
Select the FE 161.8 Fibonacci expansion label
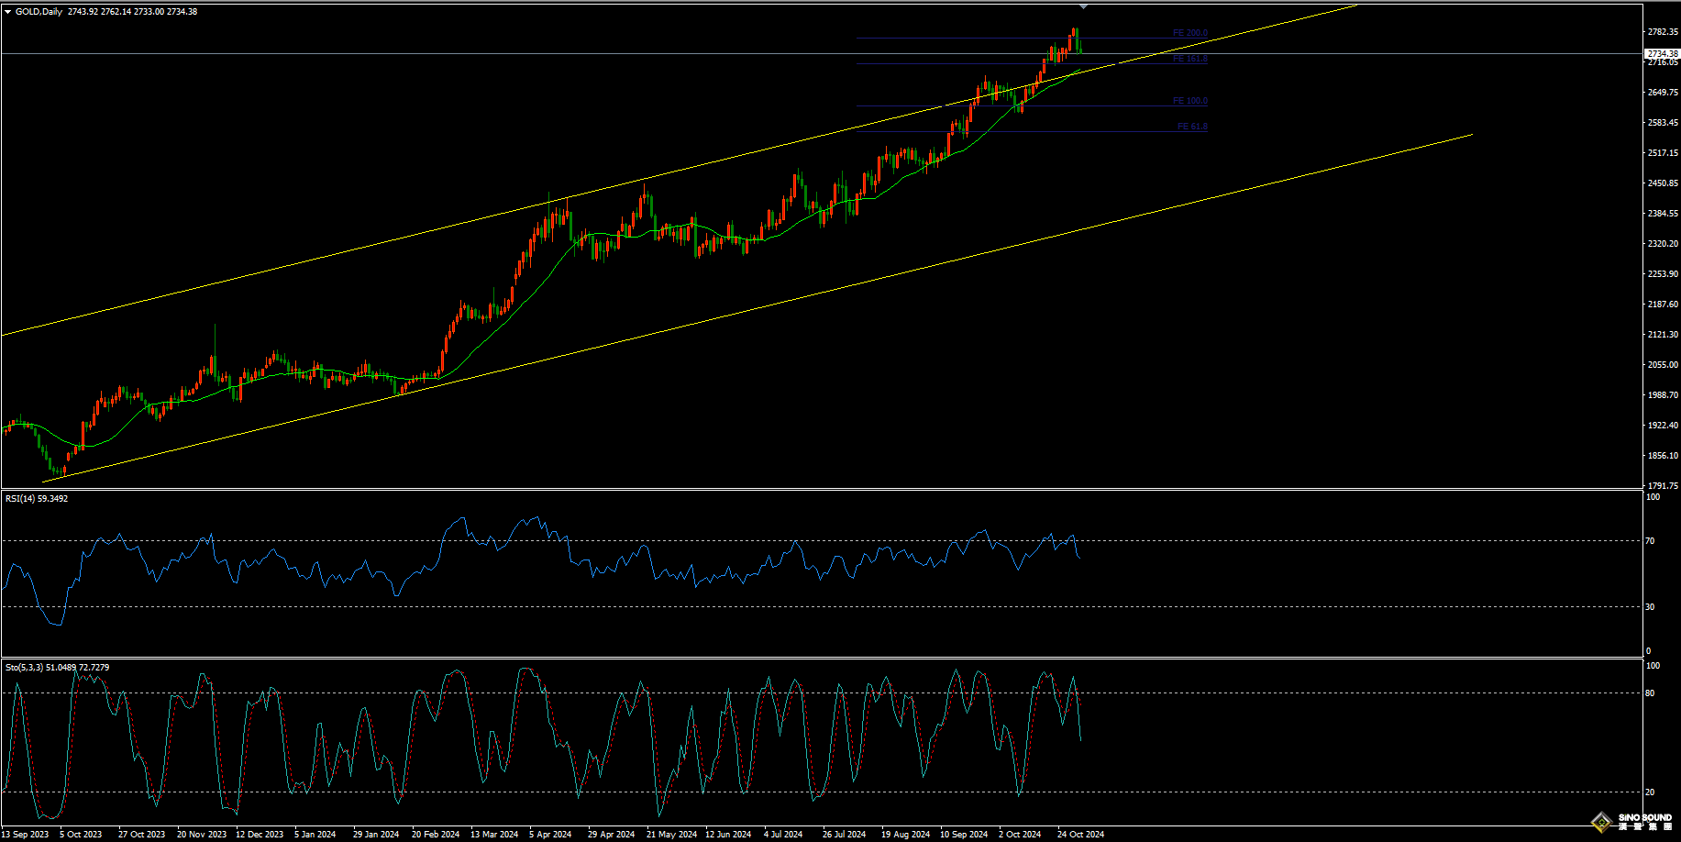point(1190,59)
